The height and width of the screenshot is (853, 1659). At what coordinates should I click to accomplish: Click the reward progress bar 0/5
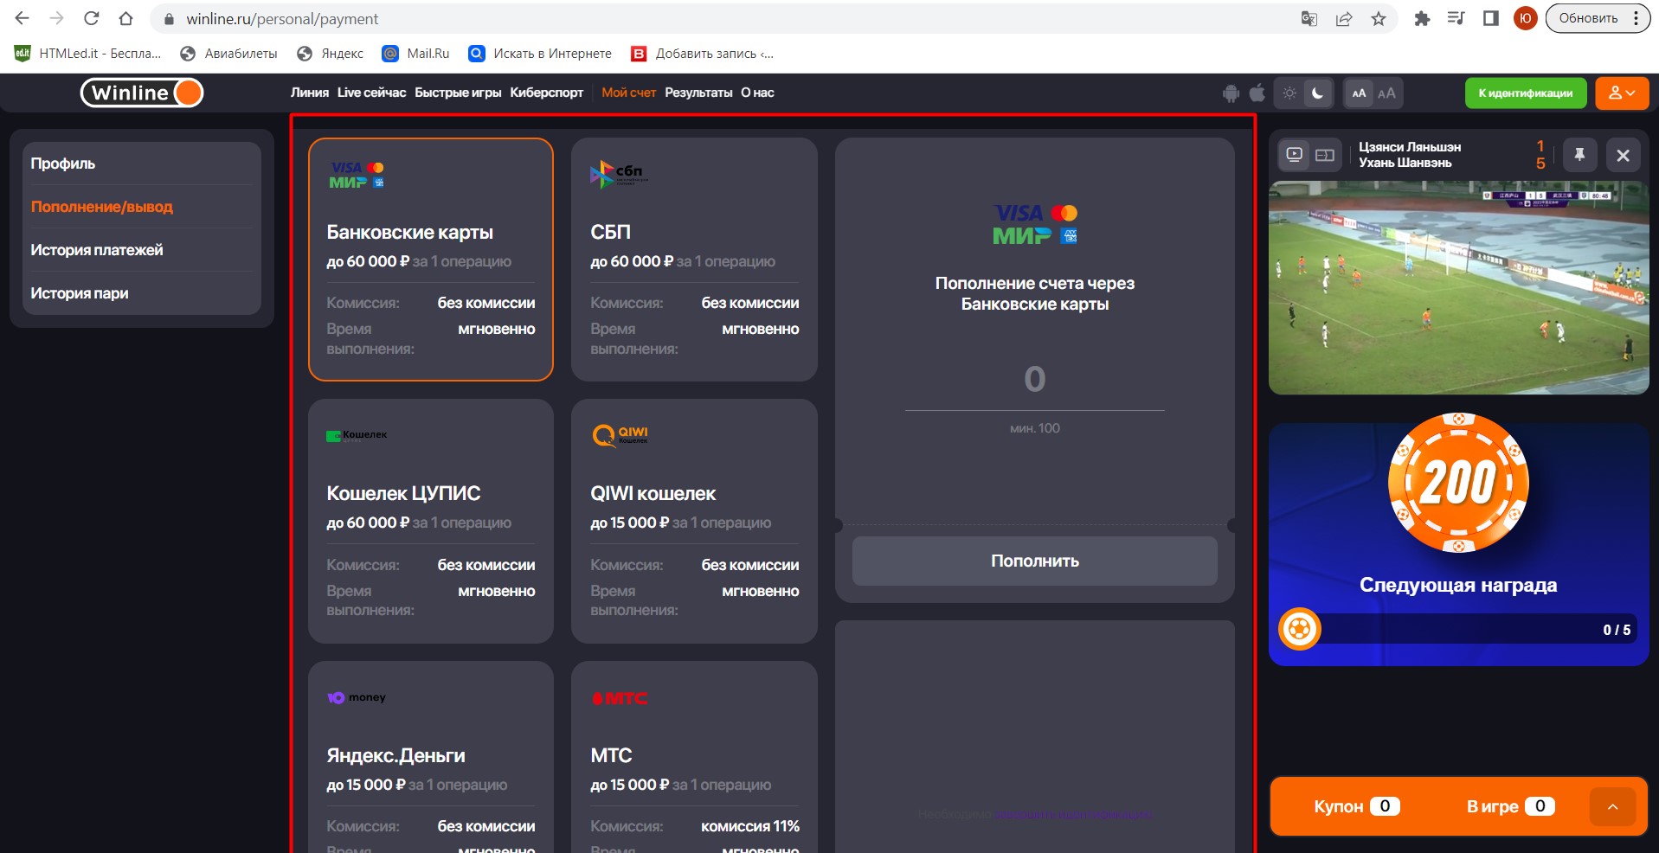1458,629
